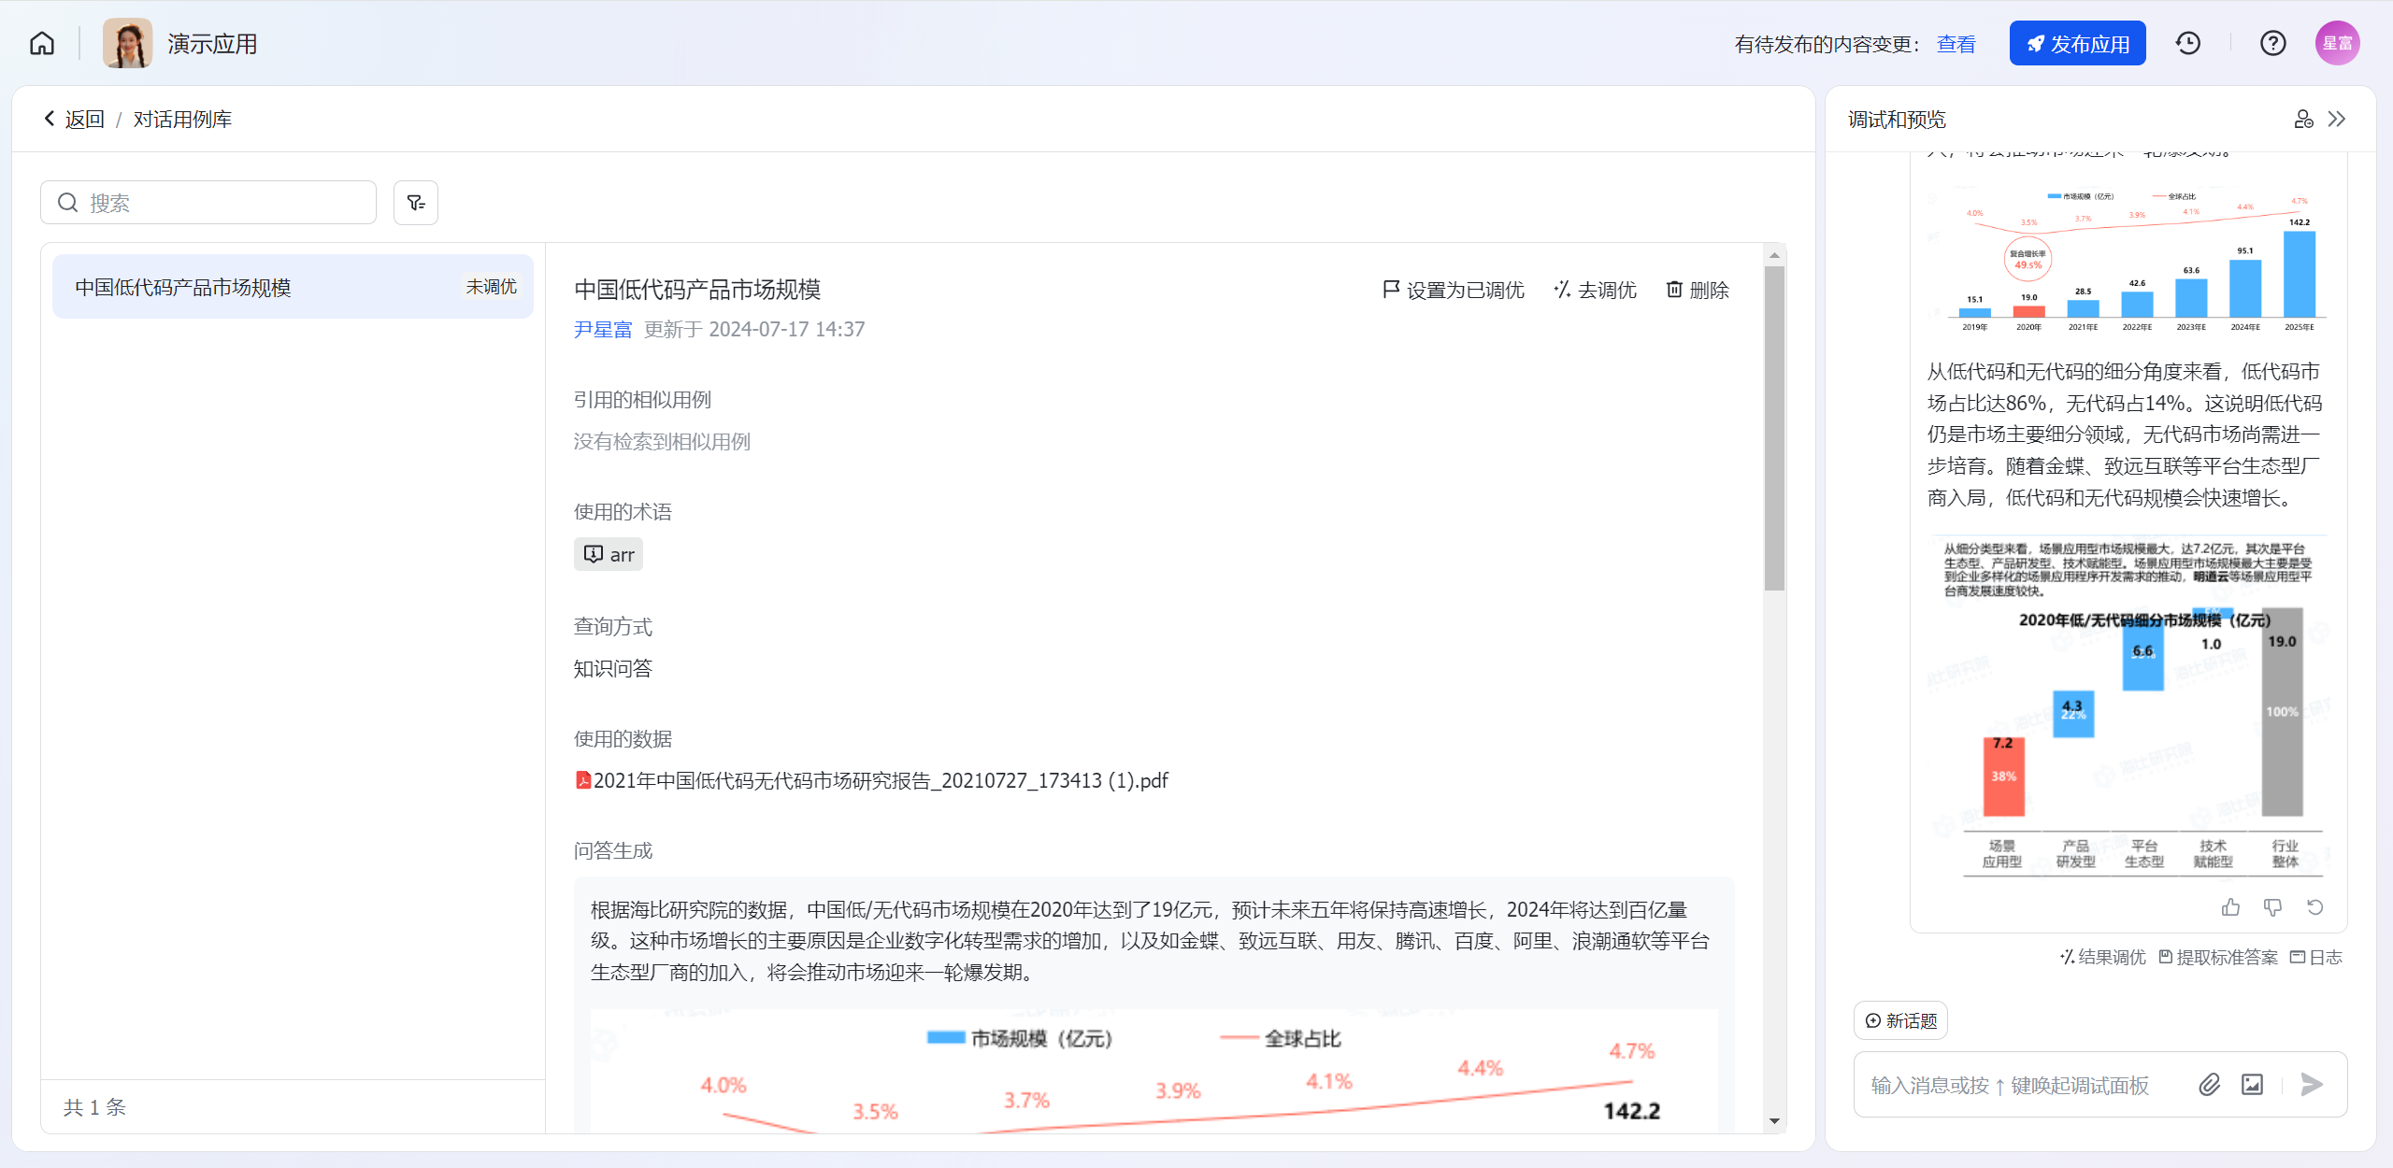The width and height of the screenshot is (2393, 1168).
Task: Click the attachment paperclip icon
Action: tap(2209, 1084)
